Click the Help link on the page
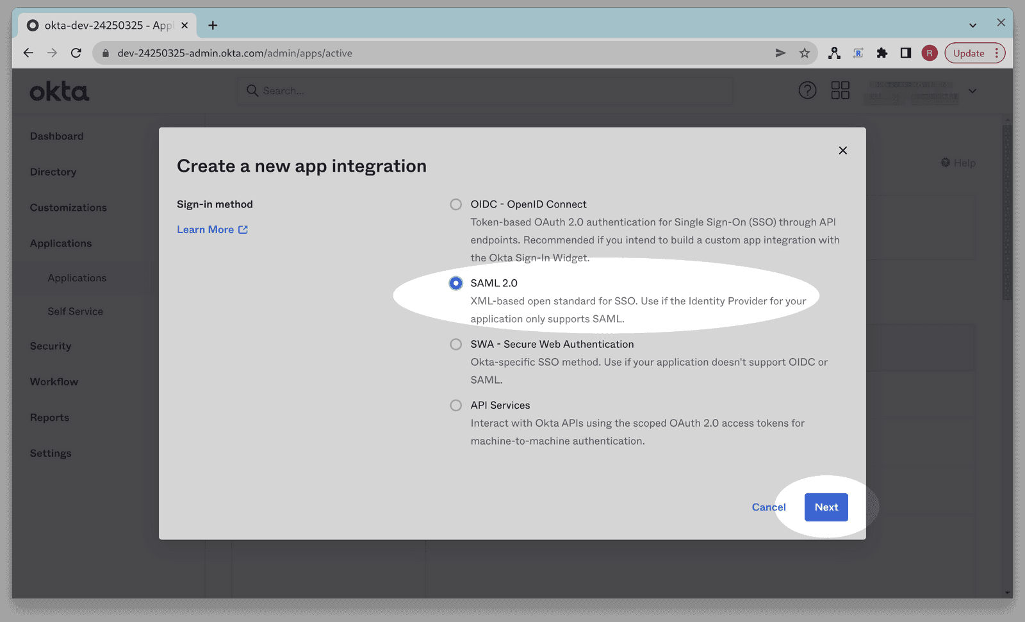1025x622 pixels. pos(958,163)
